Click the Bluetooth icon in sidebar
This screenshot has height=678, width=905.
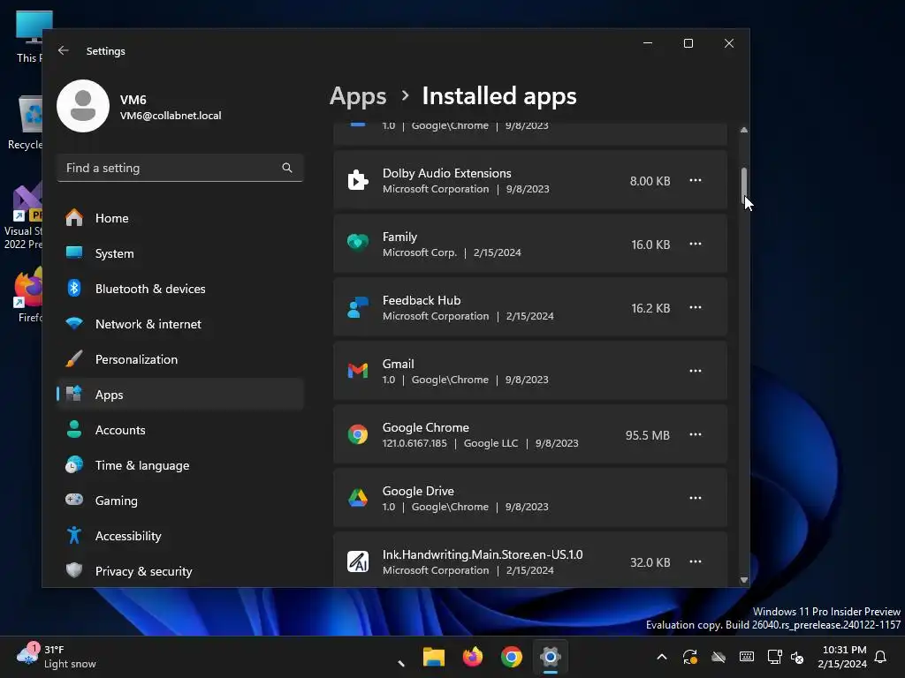74,288
